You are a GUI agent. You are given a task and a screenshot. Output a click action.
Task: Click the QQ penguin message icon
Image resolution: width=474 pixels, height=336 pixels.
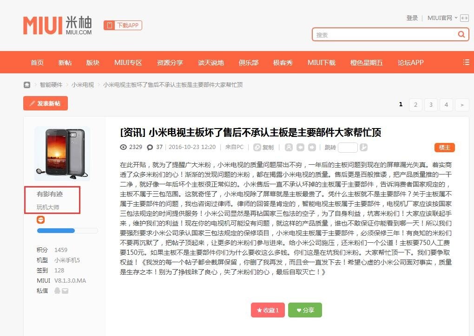[x=57, y=291]
